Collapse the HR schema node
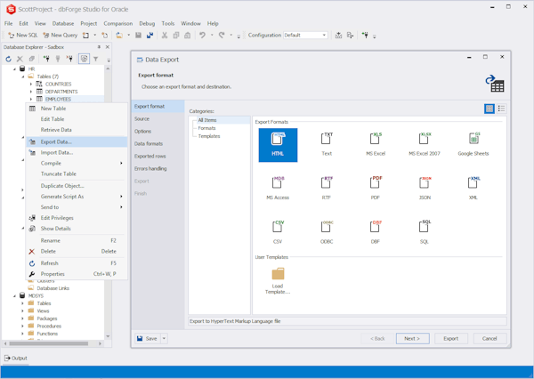Image resolution: width=534 pixels, height=379 pixels. click(14, 69)
